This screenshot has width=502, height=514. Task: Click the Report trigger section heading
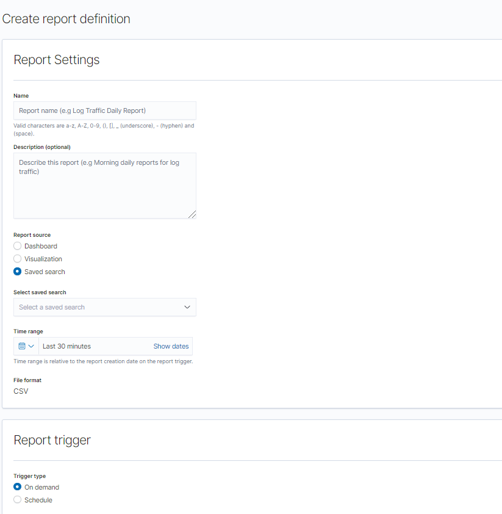pos(52,440)
